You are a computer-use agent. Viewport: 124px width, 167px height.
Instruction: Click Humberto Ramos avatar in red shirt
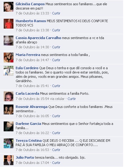tap(9, 24)
